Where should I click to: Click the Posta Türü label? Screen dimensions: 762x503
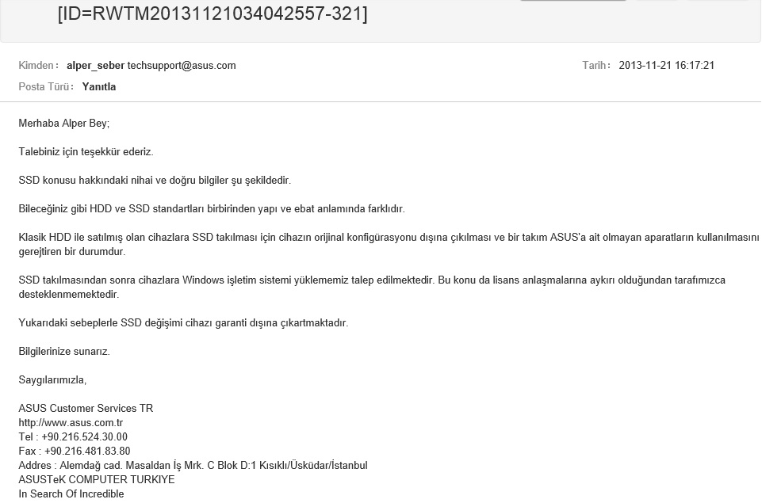pyautogui.click(x=46, y=87)
